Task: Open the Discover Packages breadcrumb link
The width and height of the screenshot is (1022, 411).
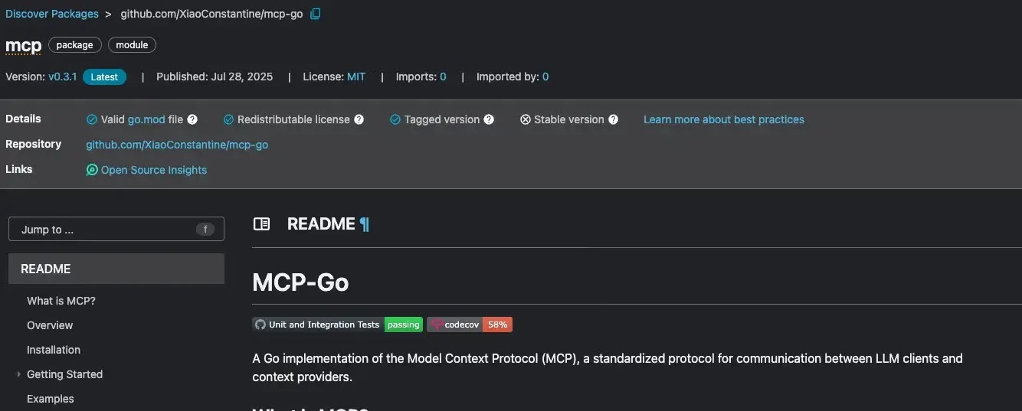Action: point(52,14)
